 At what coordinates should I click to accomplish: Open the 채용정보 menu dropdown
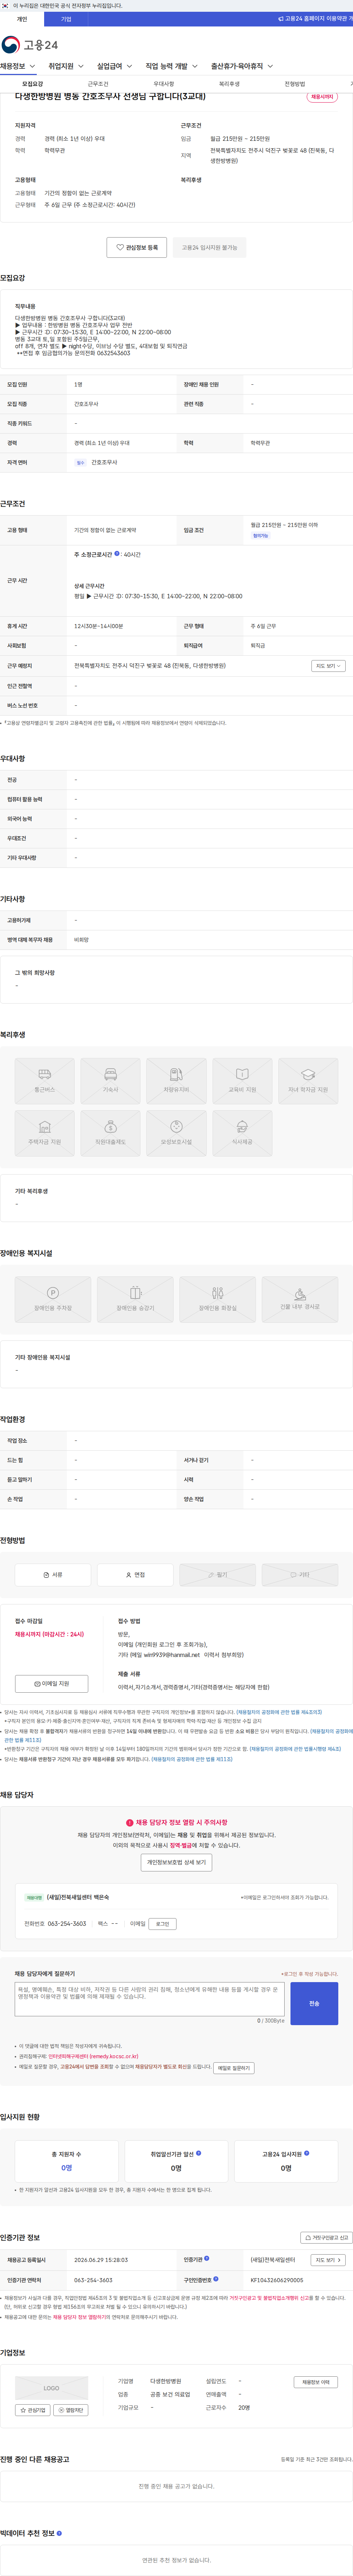[18, 66]
